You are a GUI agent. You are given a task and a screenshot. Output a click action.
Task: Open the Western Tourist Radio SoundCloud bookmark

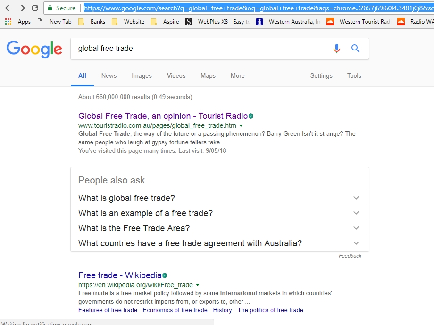(x=358, y=22)
